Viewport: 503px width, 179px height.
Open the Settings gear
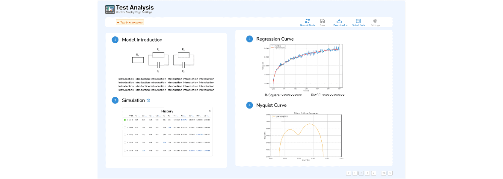click(x=375, y=21)
